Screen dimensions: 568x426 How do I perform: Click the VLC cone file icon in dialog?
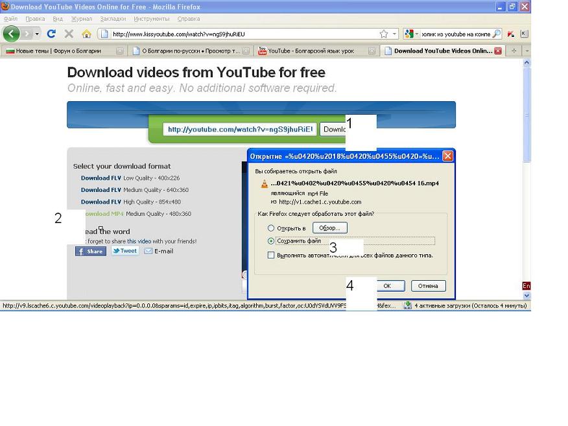pyautogui.click(x=265, y=183)
